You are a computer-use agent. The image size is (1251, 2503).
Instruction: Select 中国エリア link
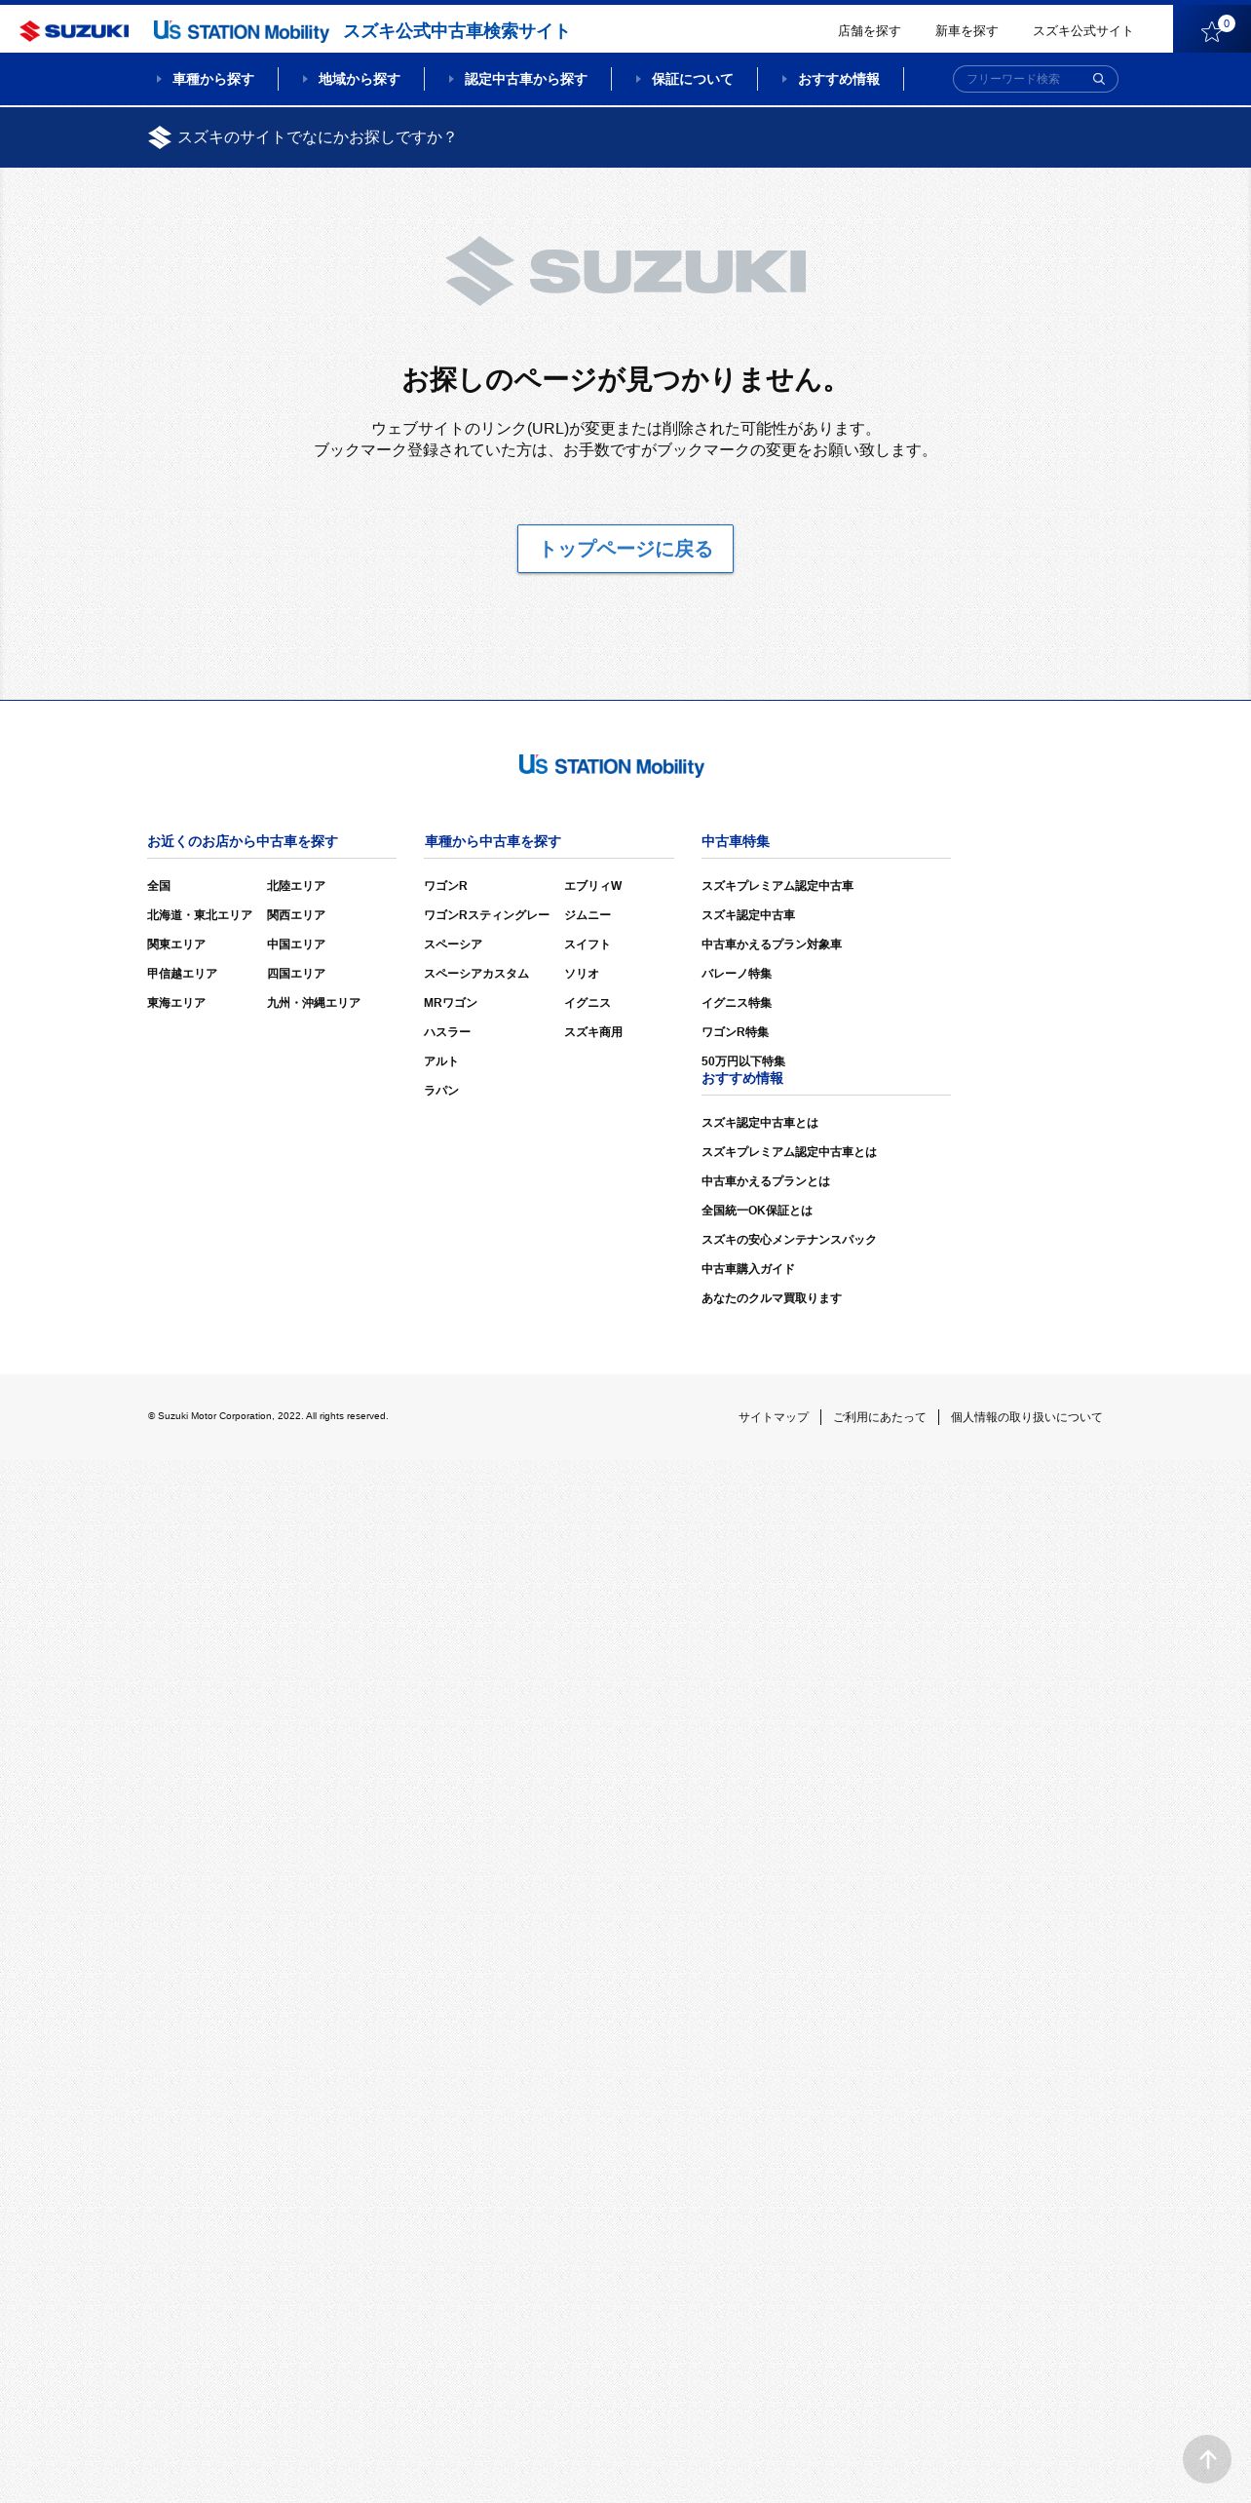(x=296, y=944)
